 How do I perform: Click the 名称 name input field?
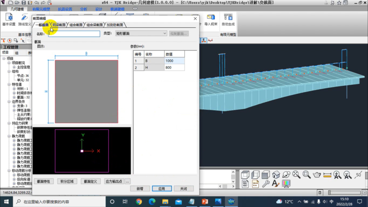click(74, 34)
